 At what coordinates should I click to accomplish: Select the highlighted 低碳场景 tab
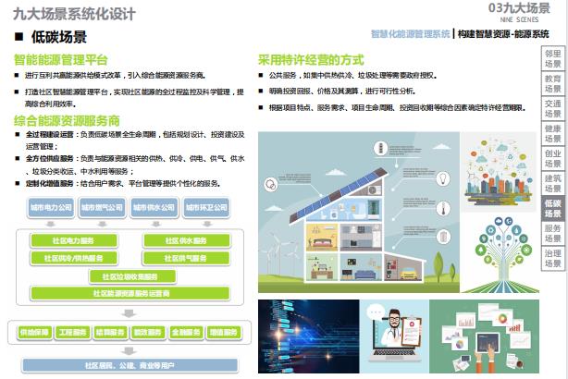[x=553, y=209]
